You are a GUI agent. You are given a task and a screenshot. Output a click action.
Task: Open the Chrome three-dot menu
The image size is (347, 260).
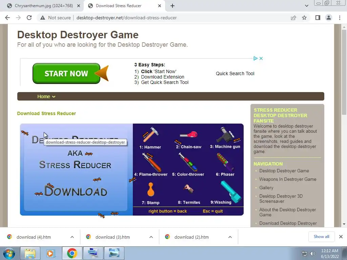click(340, 18)
